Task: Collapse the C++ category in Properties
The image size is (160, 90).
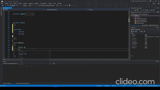Action: 131,33
